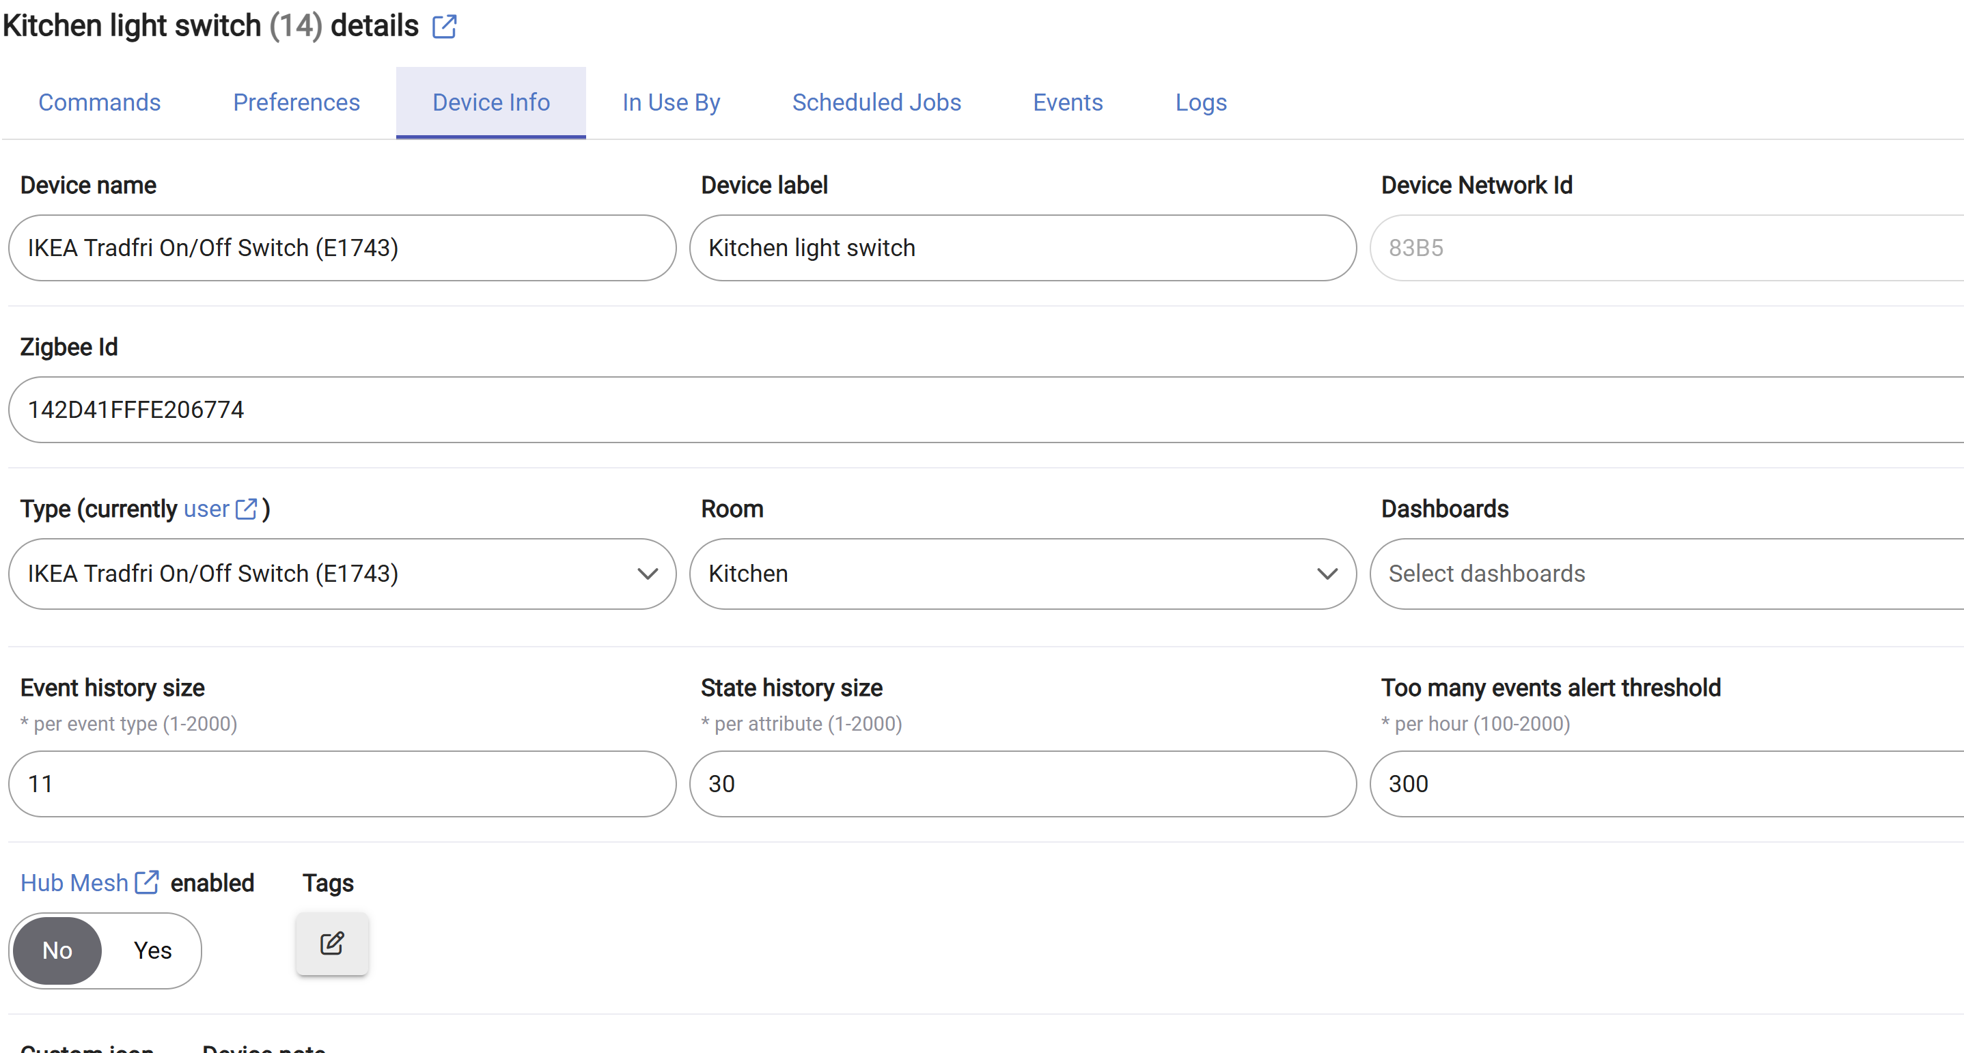The width and height of the screenshot is (1964, 1053).
Task: Click the 'Too many events alert threshold' label
Action: (1551, 688)
